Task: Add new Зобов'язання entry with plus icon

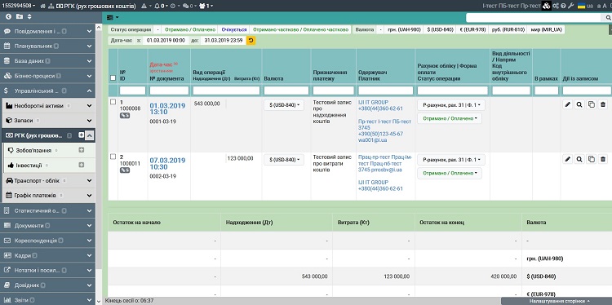Action: click(81, 150)
